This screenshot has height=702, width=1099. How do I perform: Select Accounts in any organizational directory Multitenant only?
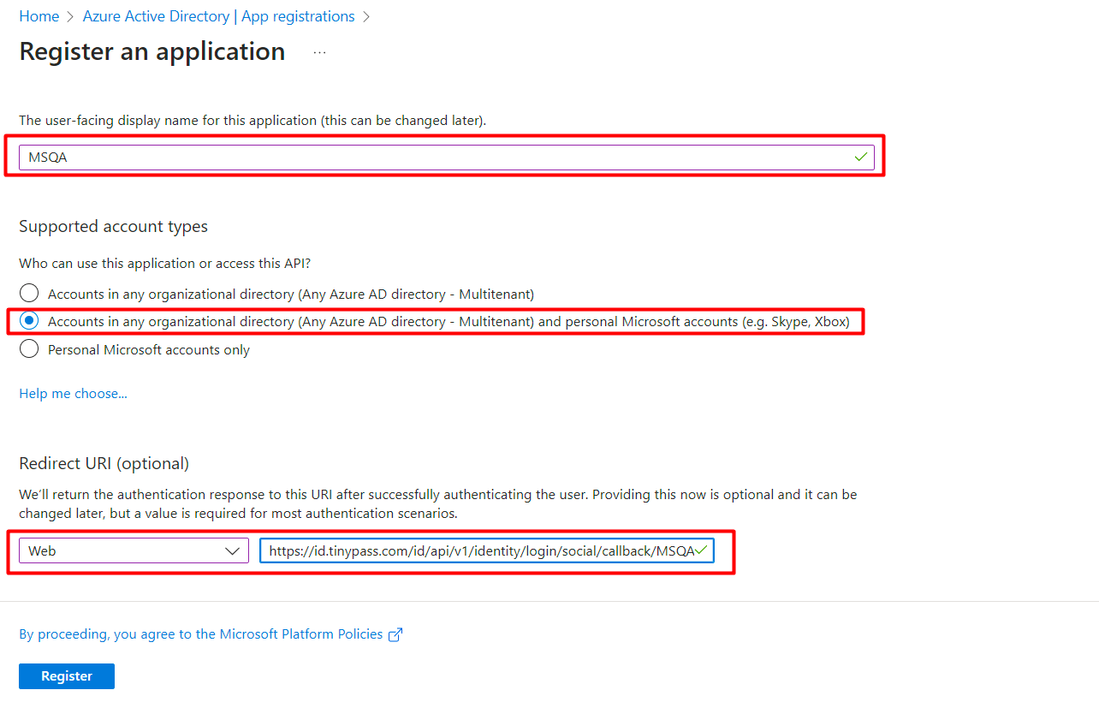(x=29, y=294)
